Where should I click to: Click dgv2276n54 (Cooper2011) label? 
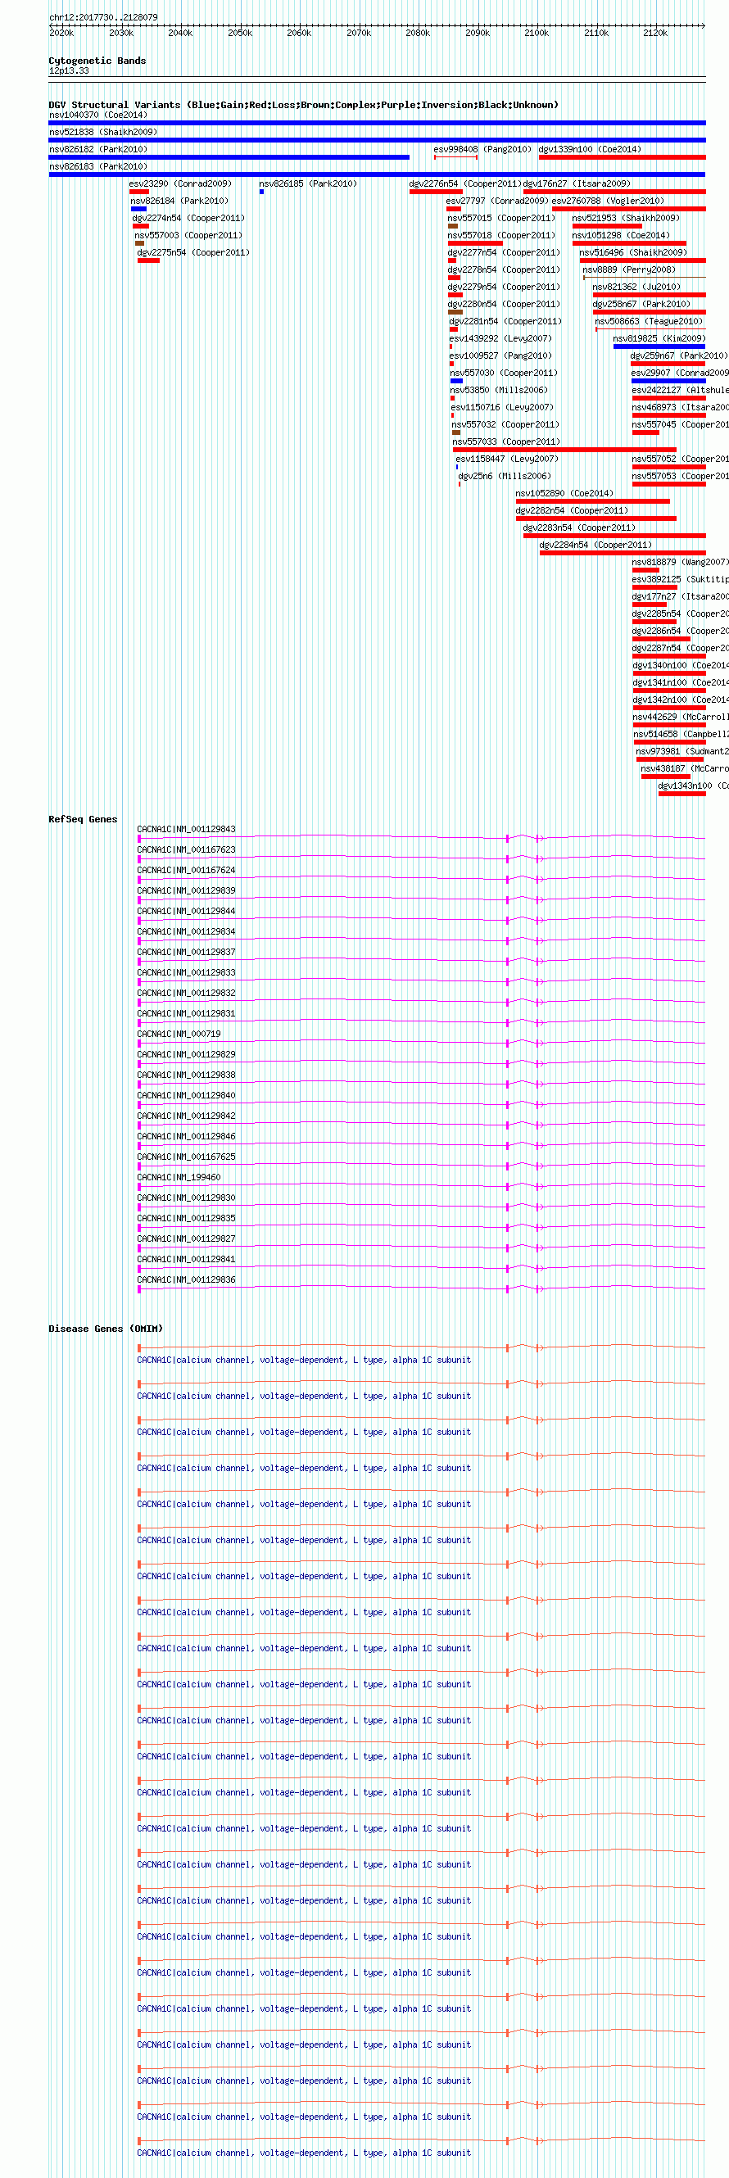[465, 183]
